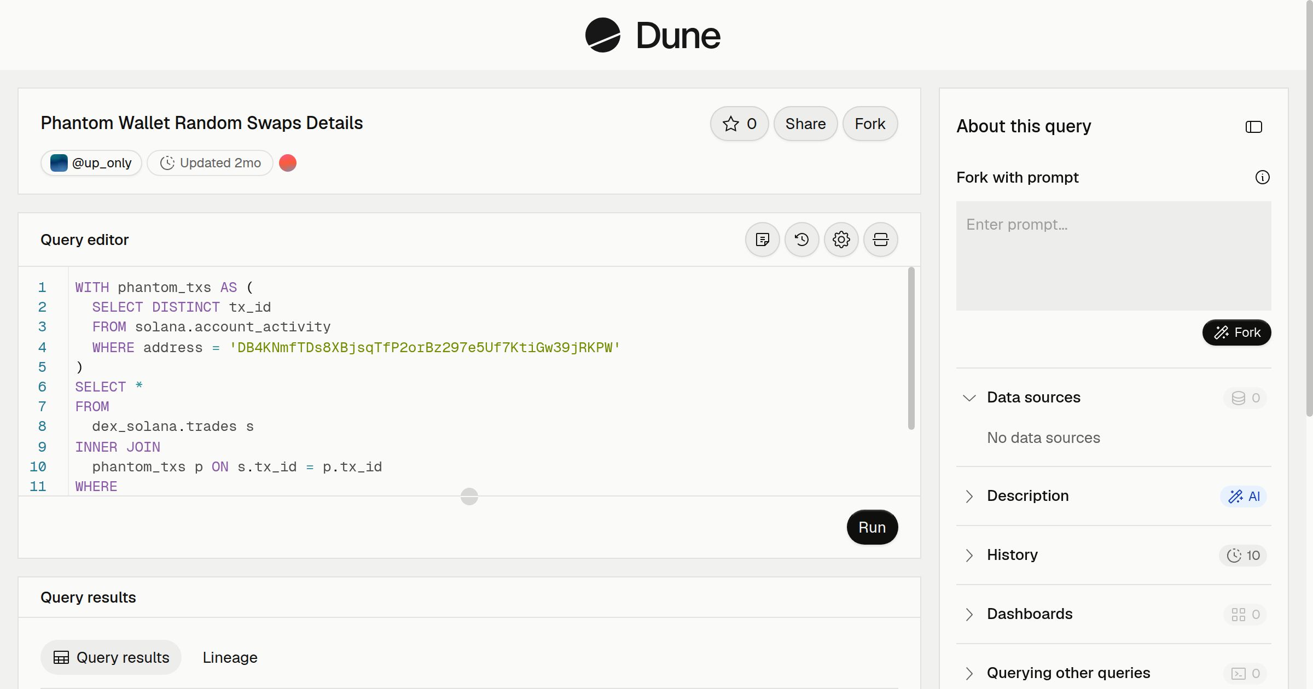Click the History count badge showing 10

coord(1242,556)
